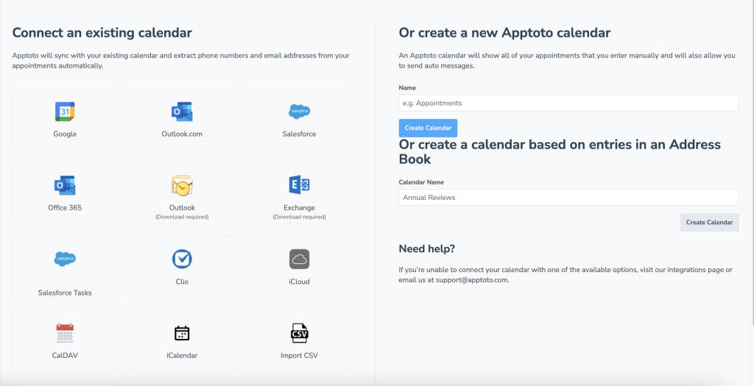Click the "Exchange" label text
754x386 pixels.
coord(299,208)
